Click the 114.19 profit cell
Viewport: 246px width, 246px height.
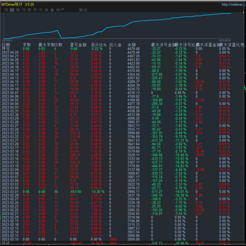tap(75, 133)
